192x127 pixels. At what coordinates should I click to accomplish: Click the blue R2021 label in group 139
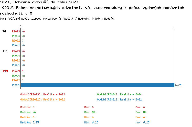(x=16, y=85)
